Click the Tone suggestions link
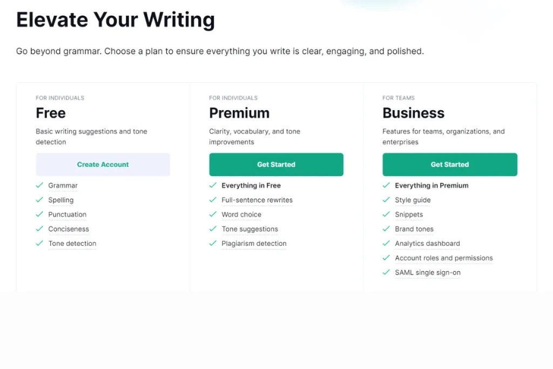Viewport: 553px width, 369px height. click(250, 229)
